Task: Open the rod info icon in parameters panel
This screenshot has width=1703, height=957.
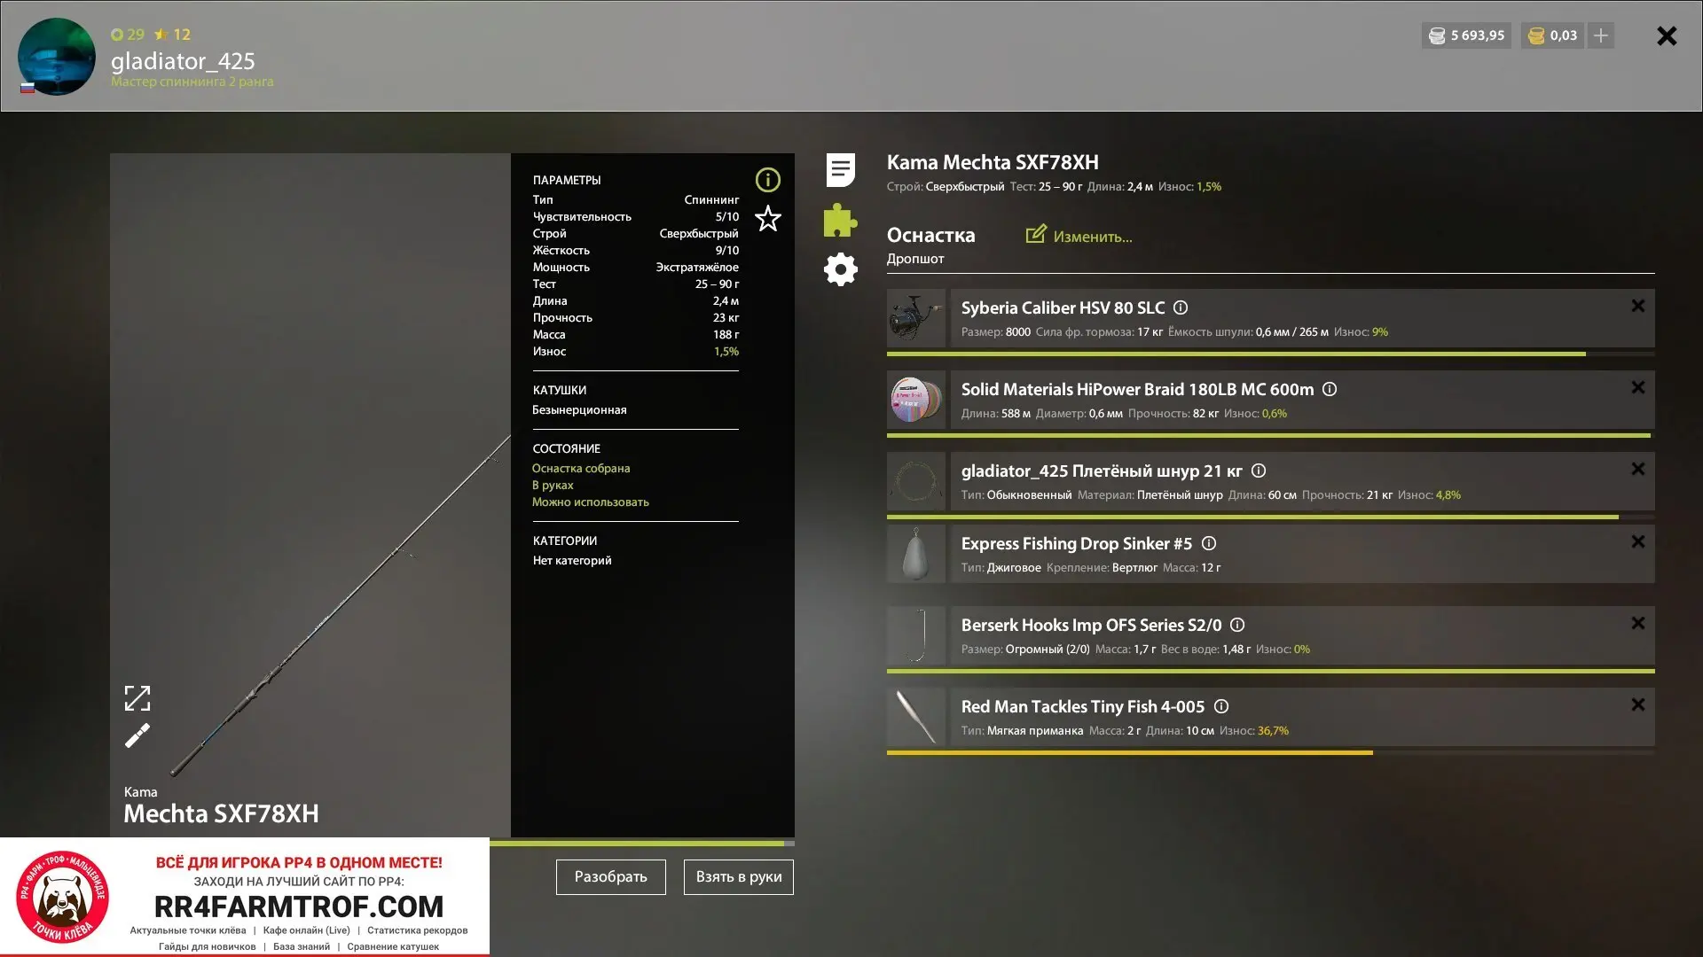Action: tap(767, 180)
